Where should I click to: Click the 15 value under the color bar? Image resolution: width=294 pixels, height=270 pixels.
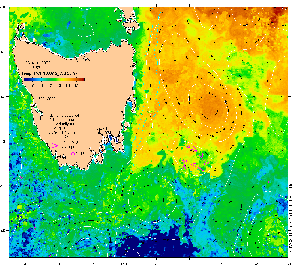click(x=76, y=86)
